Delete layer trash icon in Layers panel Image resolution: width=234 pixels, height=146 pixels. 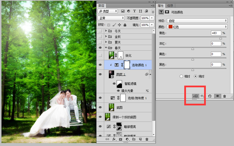tap(147, 139)
